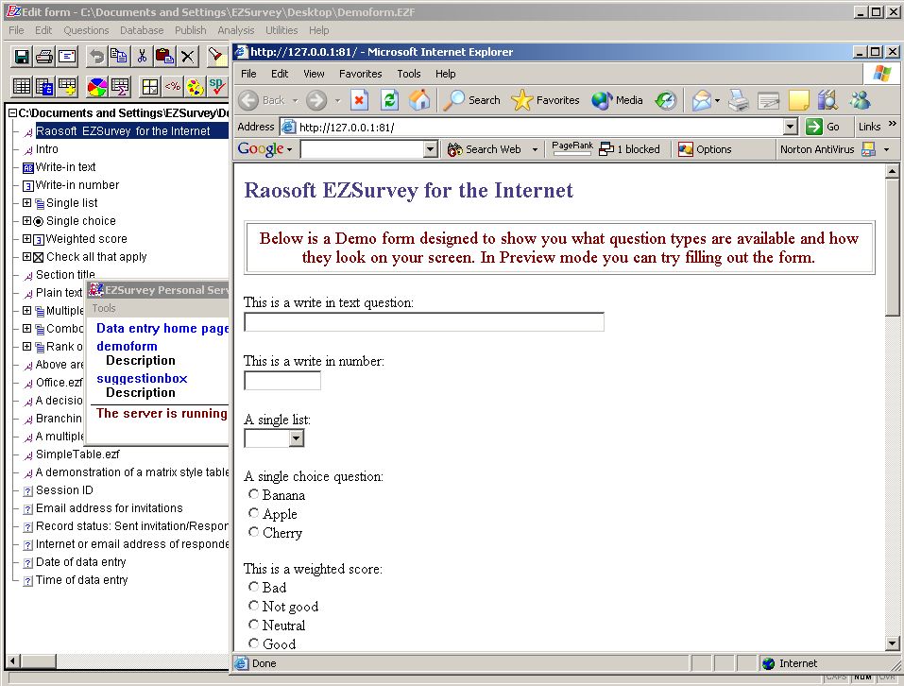904x686 pixels.
Task: Open Favorites star in Internet Explorer toolbar
Action: (545, 100)
